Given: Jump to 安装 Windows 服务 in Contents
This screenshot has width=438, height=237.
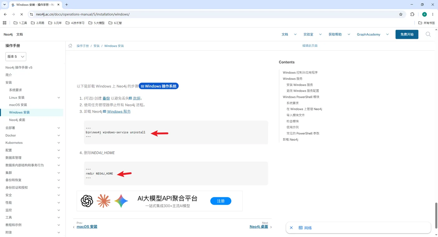Looking at the screenshot, I should (x=300, y=85).
